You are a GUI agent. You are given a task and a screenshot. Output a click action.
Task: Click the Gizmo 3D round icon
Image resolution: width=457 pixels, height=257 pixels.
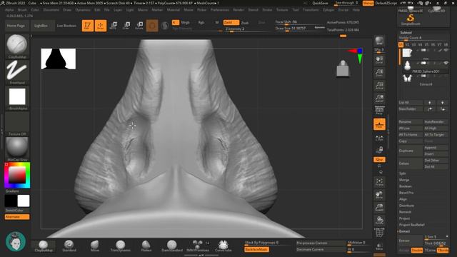[x=152, y=26]
